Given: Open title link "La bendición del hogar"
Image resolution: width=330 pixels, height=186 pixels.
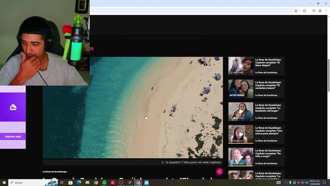Looking at the screenshot, I should [x=268, y=108].
